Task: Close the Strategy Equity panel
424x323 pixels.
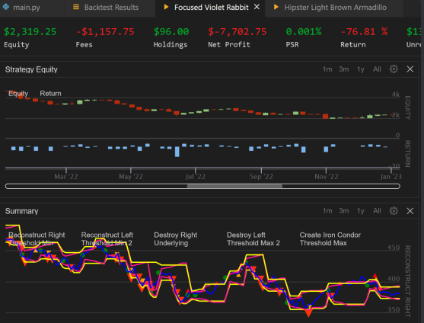Action: [x=410, y=69]
